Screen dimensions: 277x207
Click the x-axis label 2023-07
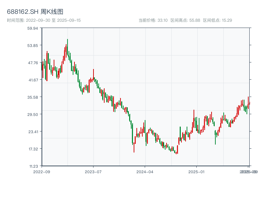[x=93, y=172]
